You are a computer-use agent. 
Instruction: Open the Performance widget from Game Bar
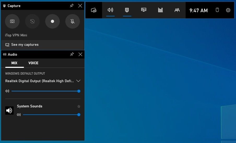click(x=144, y=10)
